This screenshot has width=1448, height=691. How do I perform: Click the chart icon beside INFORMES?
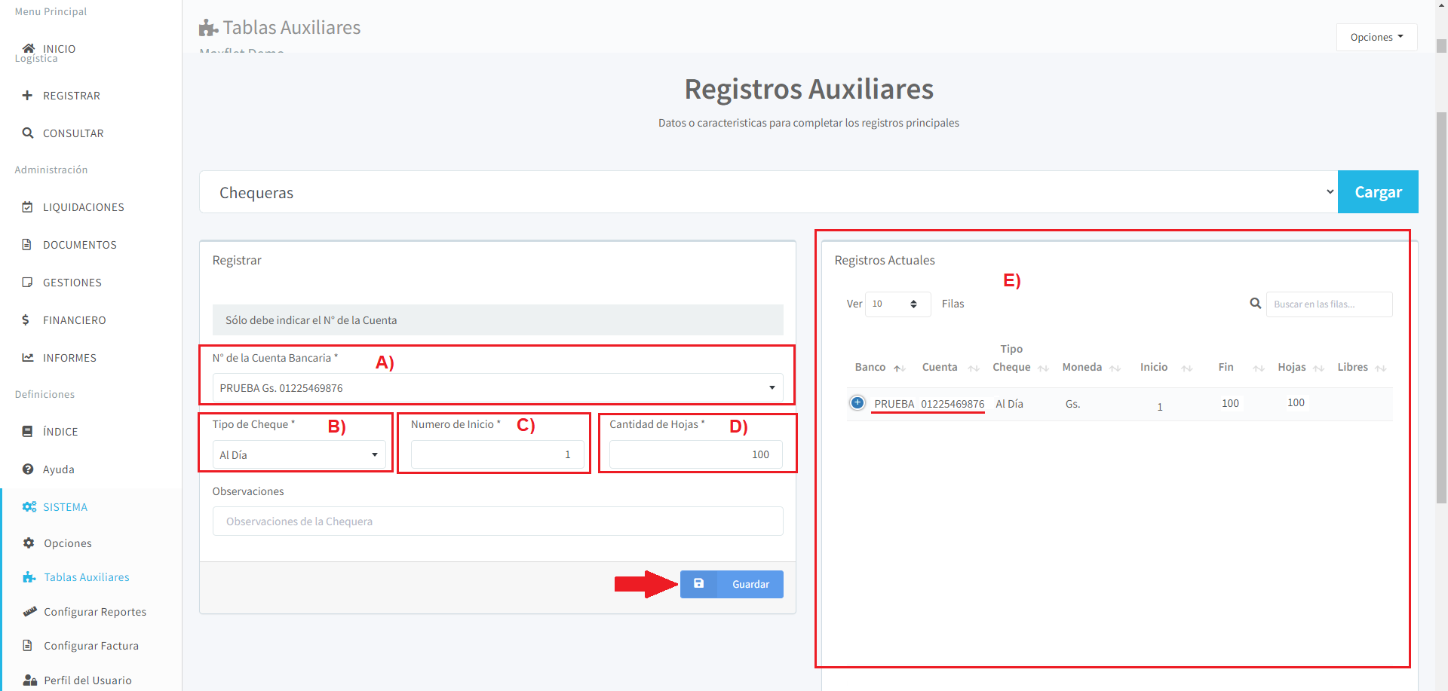pyautogui.click(x=28, y=358)
